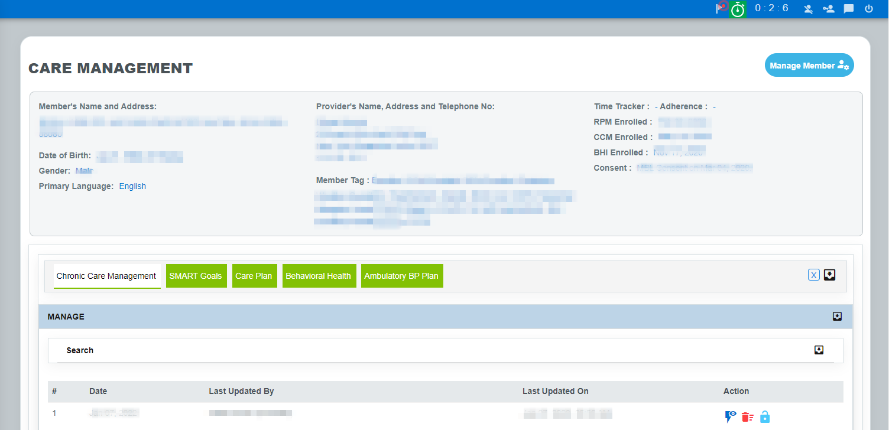Click the crossed-out user icon
889x430 pixels.
[808, 9]
